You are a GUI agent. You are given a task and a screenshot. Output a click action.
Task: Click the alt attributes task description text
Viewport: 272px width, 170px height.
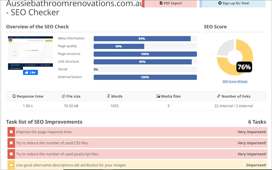point(71,165)
